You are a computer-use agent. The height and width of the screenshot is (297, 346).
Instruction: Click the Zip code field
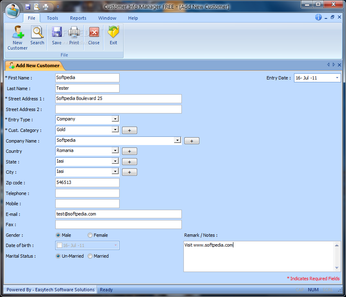[x=87, y=183]
